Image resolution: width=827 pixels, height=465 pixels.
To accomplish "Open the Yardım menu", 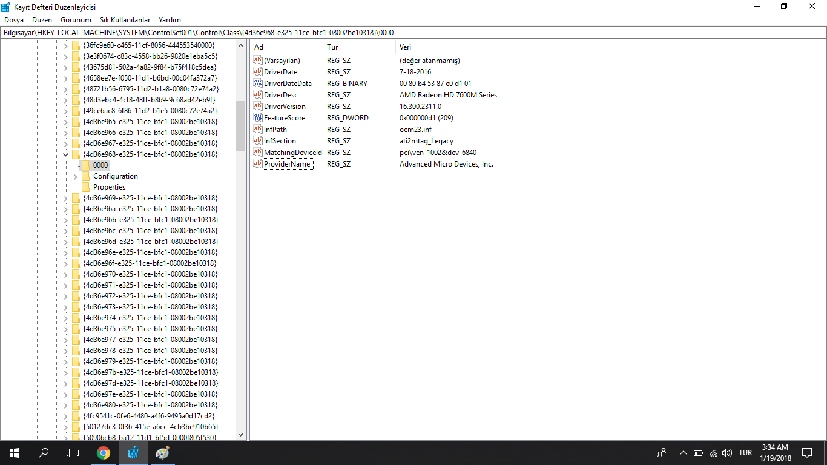I will click(170, 20).
